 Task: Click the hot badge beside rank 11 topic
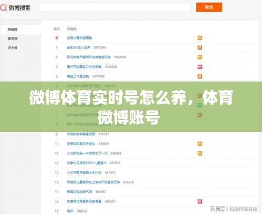(200, 154)
